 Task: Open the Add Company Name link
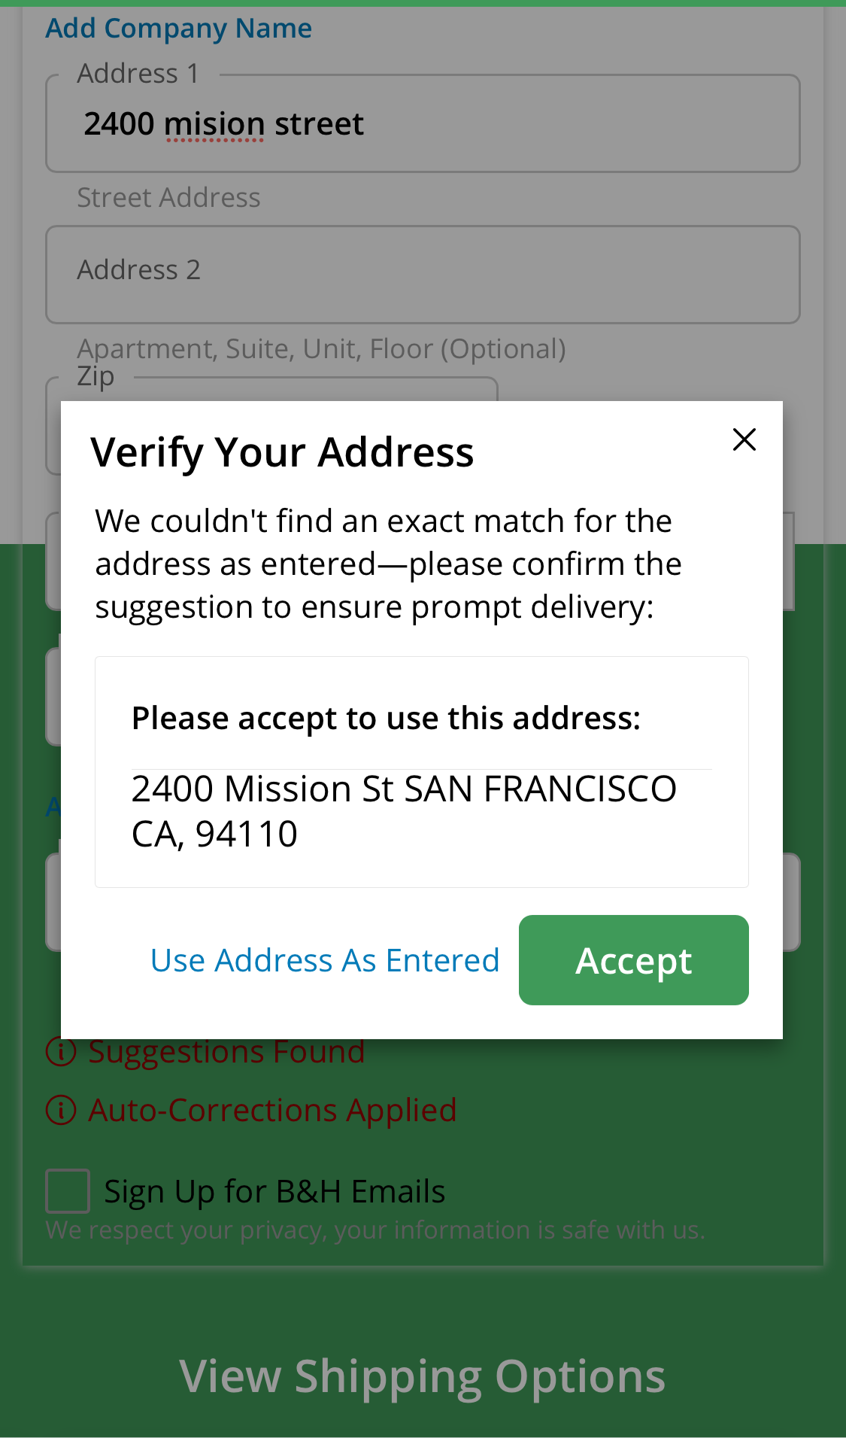(179, 29)
